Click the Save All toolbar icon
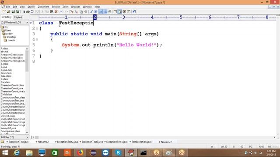Viewport: 280px width, 157px height. pos(17,12)
